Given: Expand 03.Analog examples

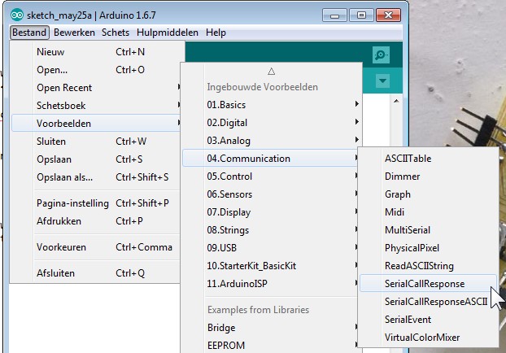Looking at the screenshot, I should click(272, 141).
